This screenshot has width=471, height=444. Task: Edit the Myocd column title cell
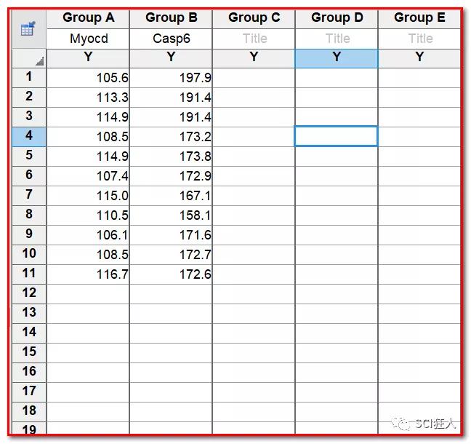click(x=88, y=39)
